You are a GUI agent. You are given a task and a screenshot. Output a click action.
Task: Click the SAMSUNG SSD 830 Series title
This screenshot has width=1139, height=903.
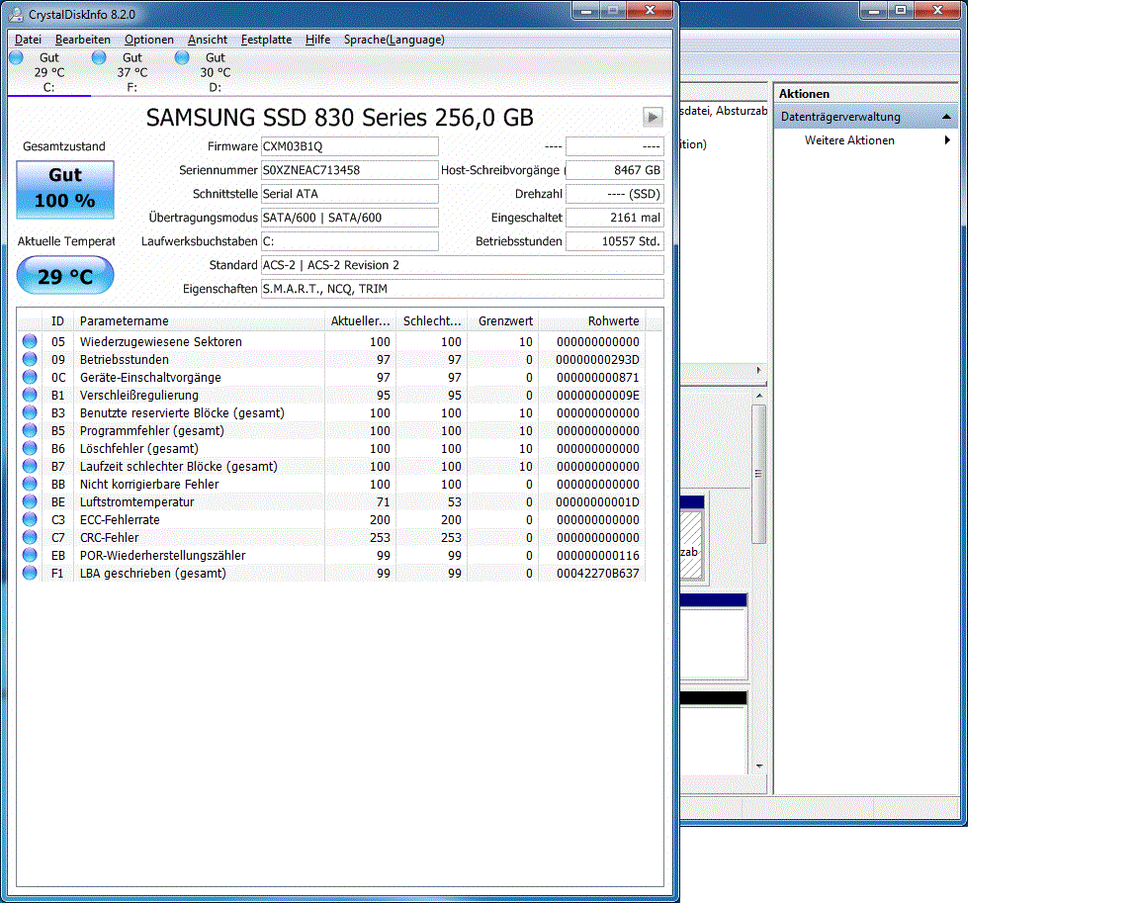coord(339,117)
